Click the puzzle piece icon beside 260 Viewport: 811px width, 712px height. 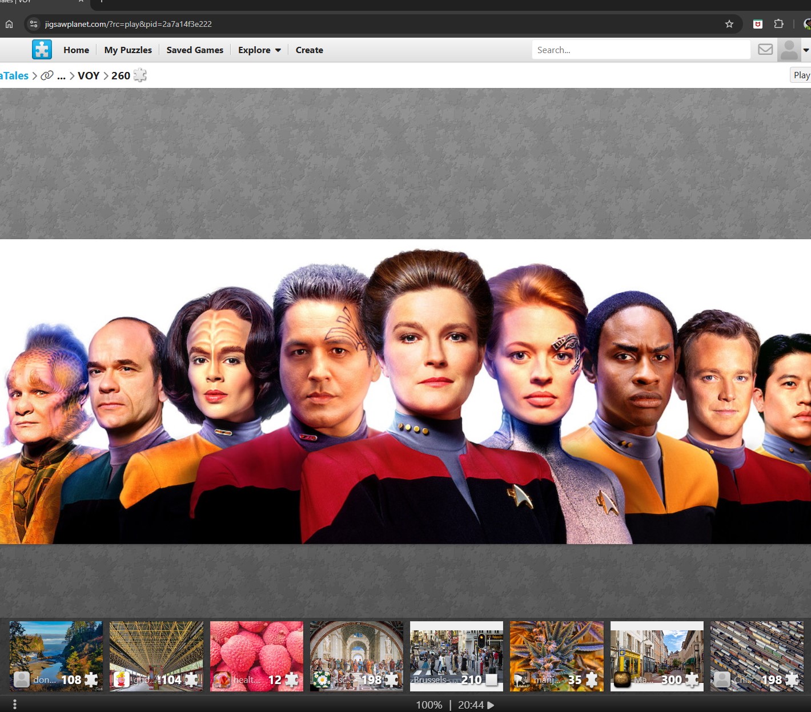(140, 75)
